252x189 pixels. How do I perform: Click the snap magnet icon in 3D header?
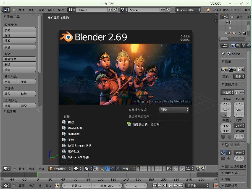coord(182,168)
